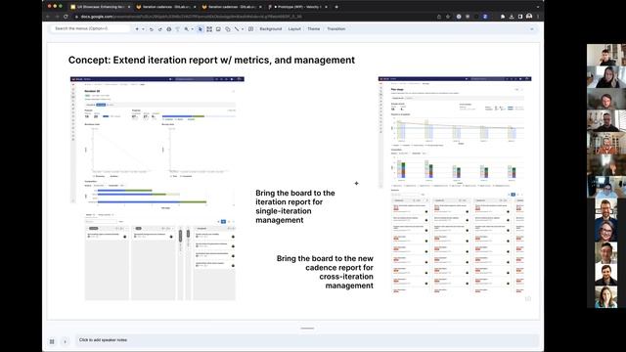Click the speaker notes resize handle
Viewport: 626px width, 352px height.
[307, 329]
